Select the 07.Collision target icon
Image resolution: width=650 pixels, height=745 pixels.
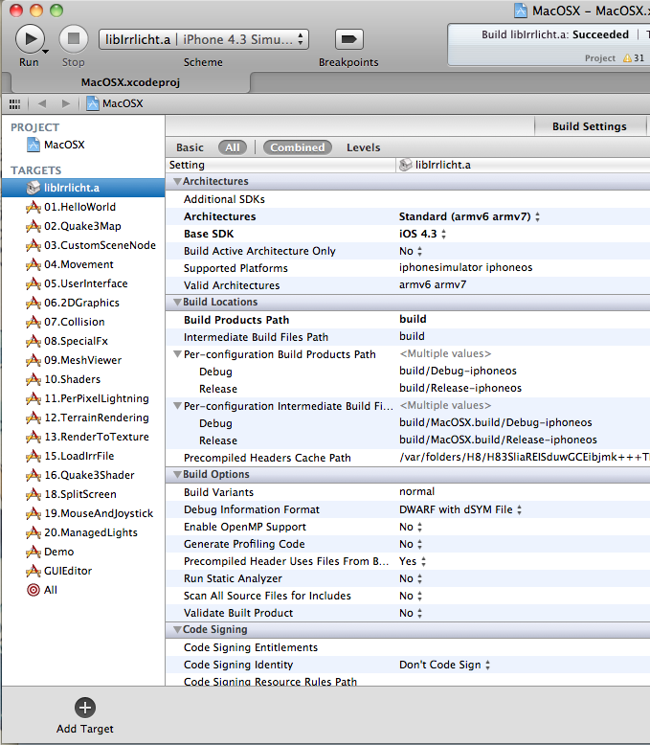pos(34,322)
